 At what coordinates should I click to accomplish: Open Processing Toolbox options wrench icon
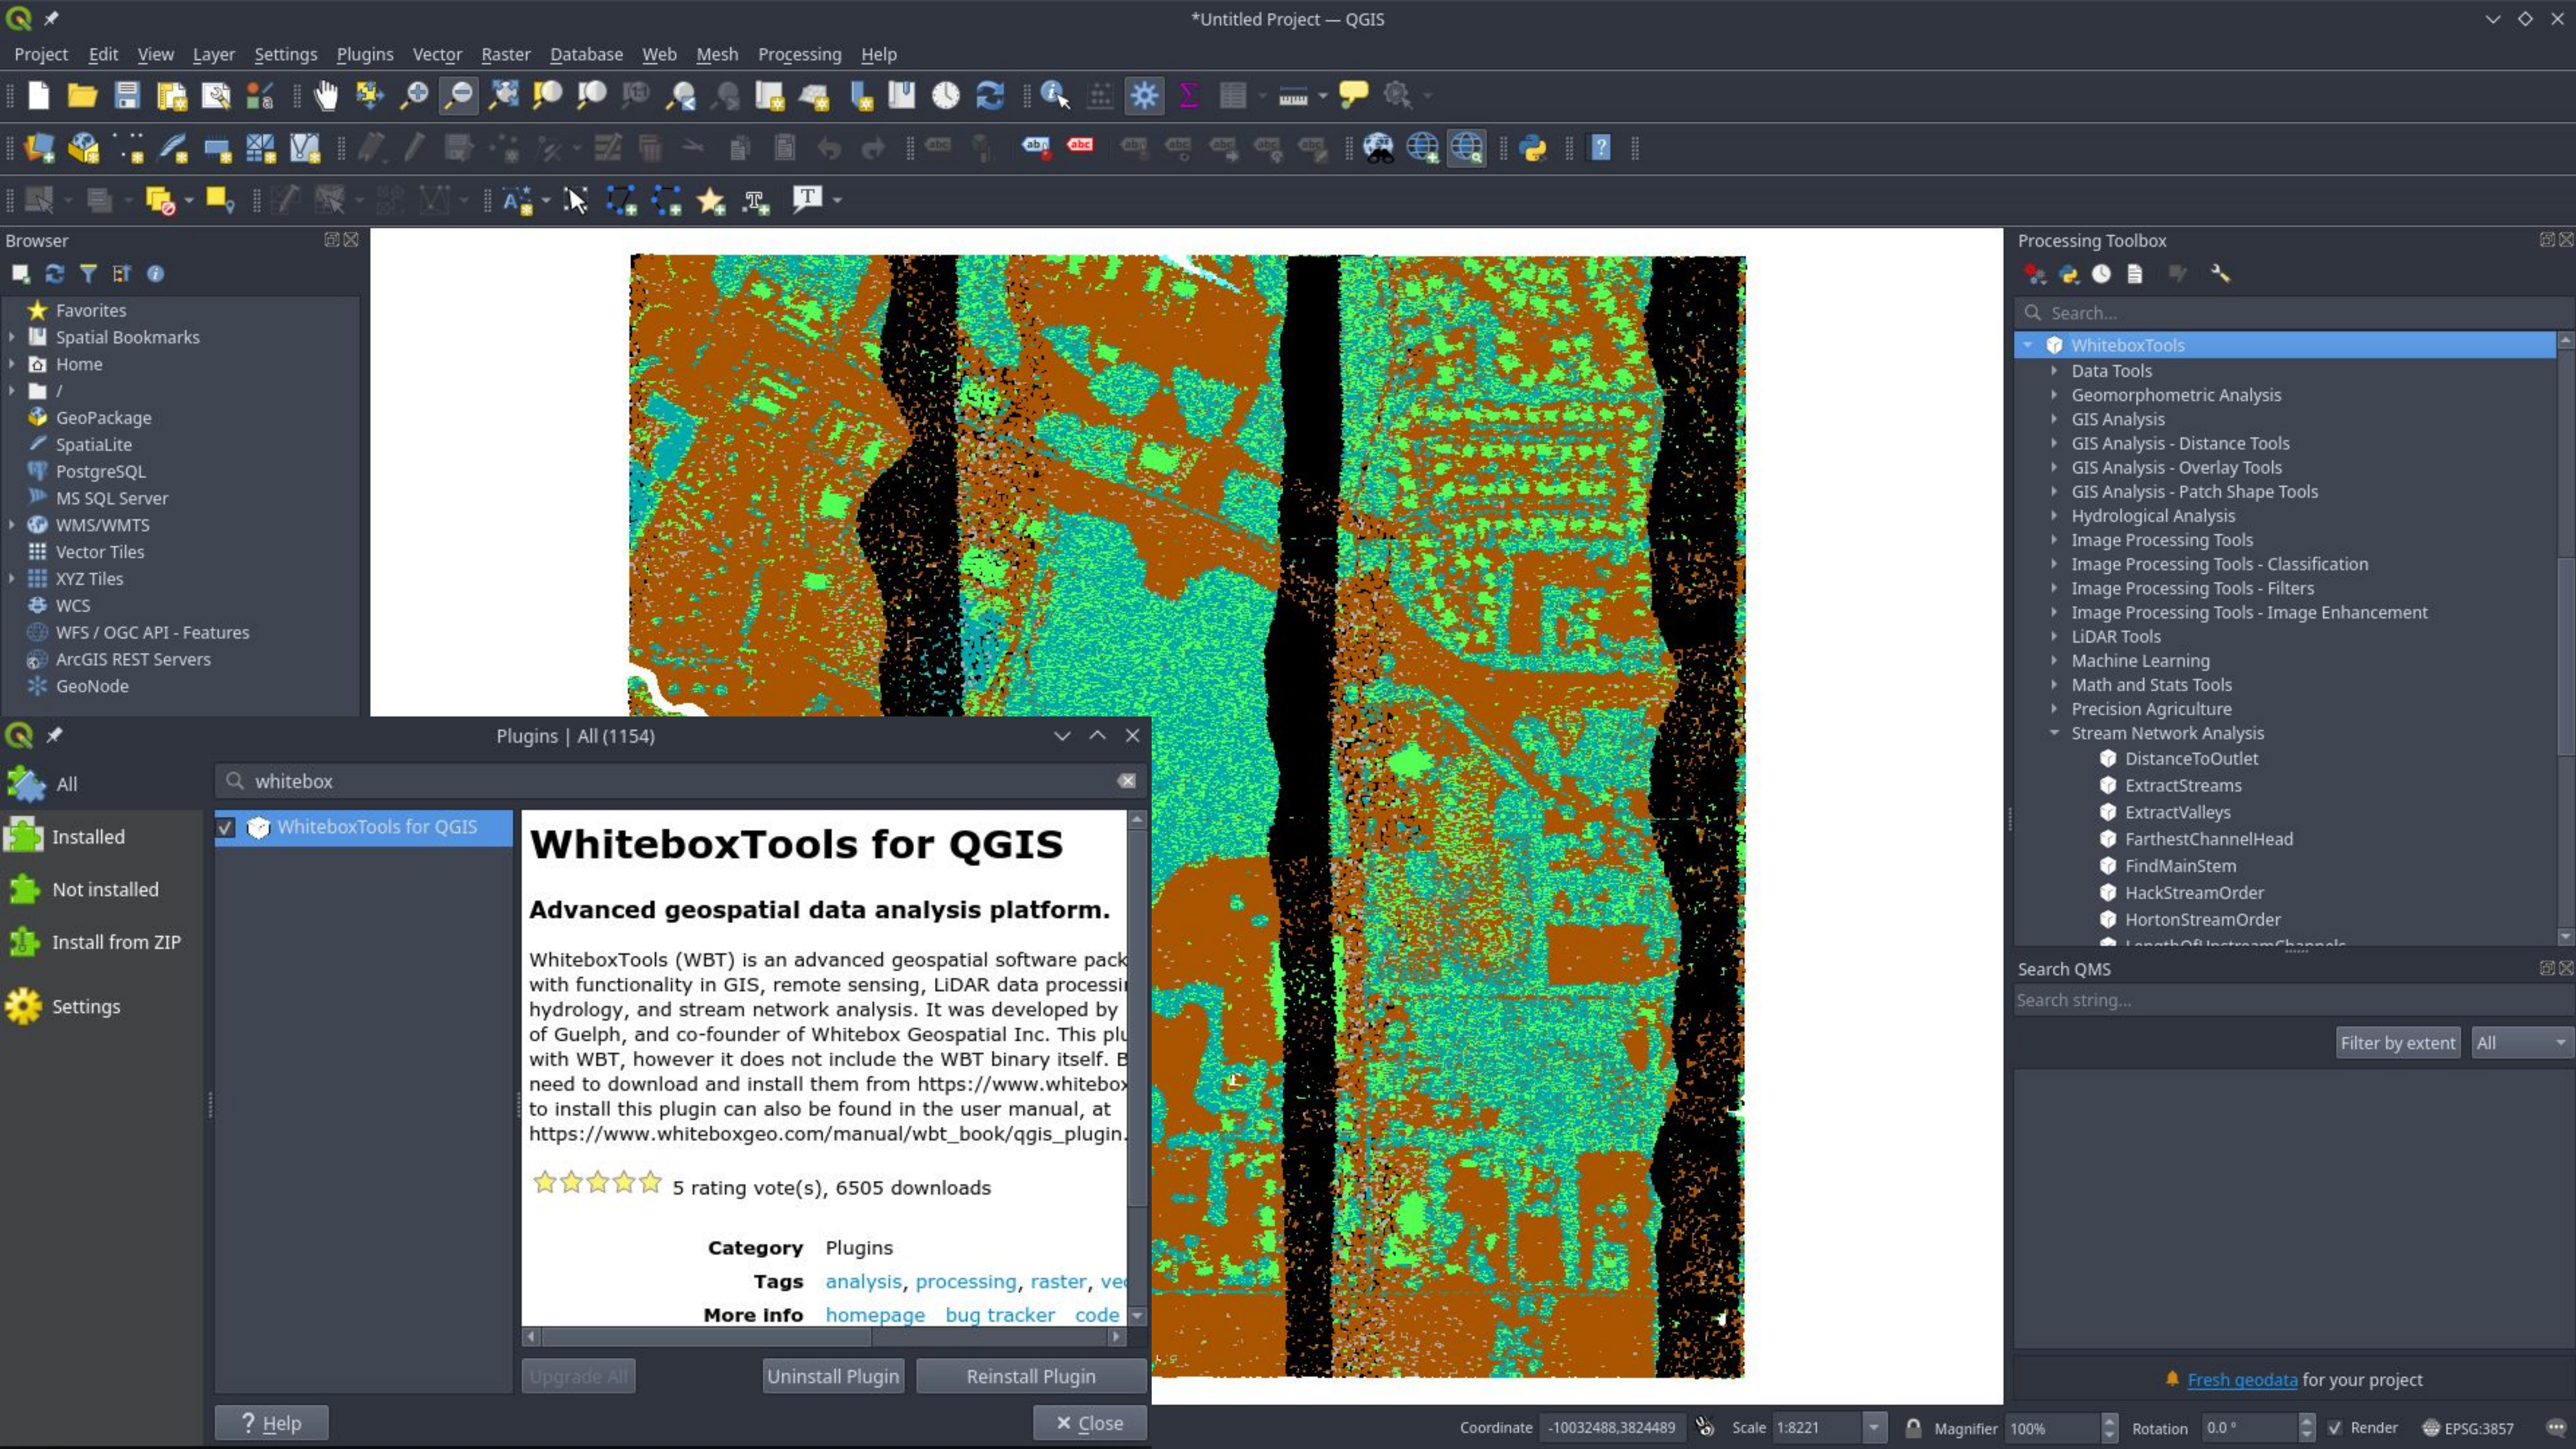[x=2219, y=274]
